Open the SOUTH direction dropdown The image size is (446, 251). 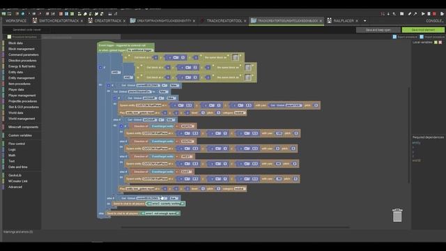click(187, 141)
